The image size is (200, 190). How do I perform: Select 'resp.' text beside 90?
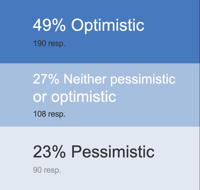click(x=52, y=171)
